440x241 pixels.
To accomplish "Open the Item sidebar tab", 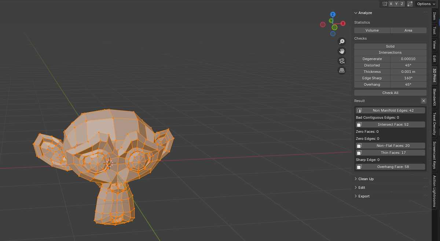I will point(434,16).
